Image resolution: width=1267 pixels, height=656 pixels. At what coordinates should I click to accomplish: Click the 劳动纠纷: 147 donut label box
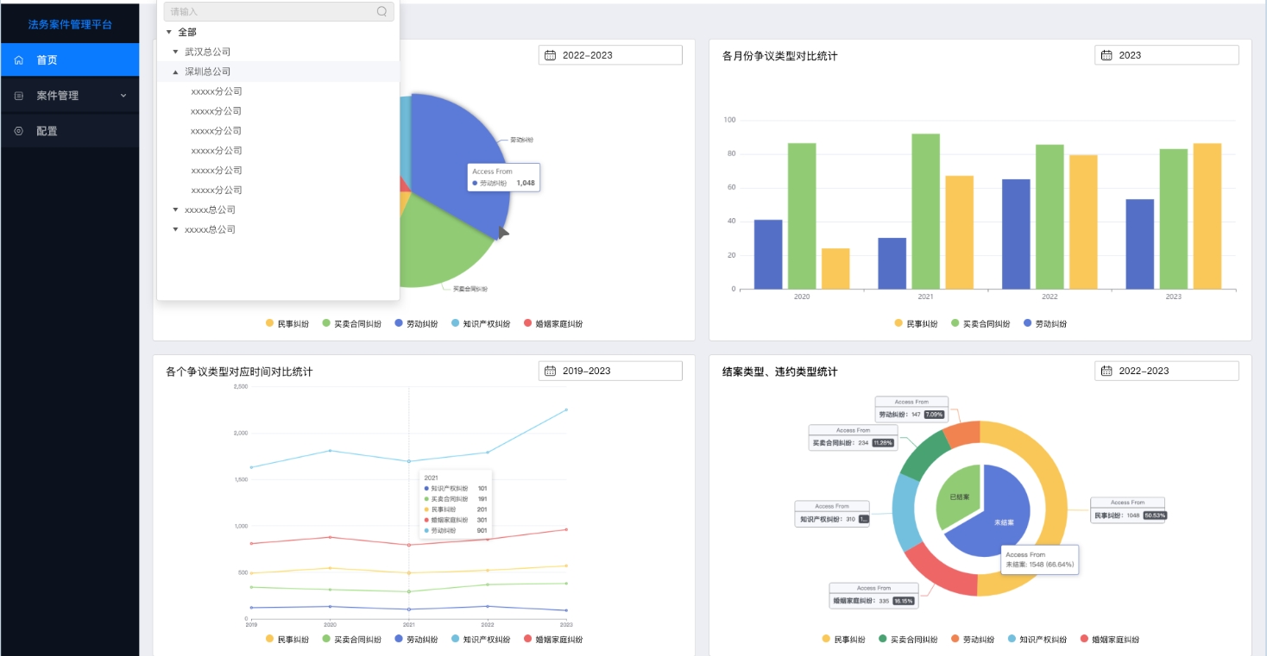[911, 409]
